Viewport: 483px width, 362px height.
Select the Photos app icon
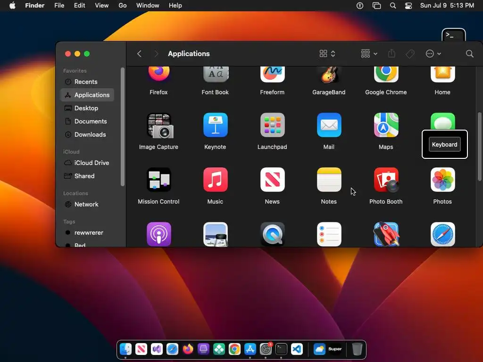pyautogui.click(x=442, y=180)
